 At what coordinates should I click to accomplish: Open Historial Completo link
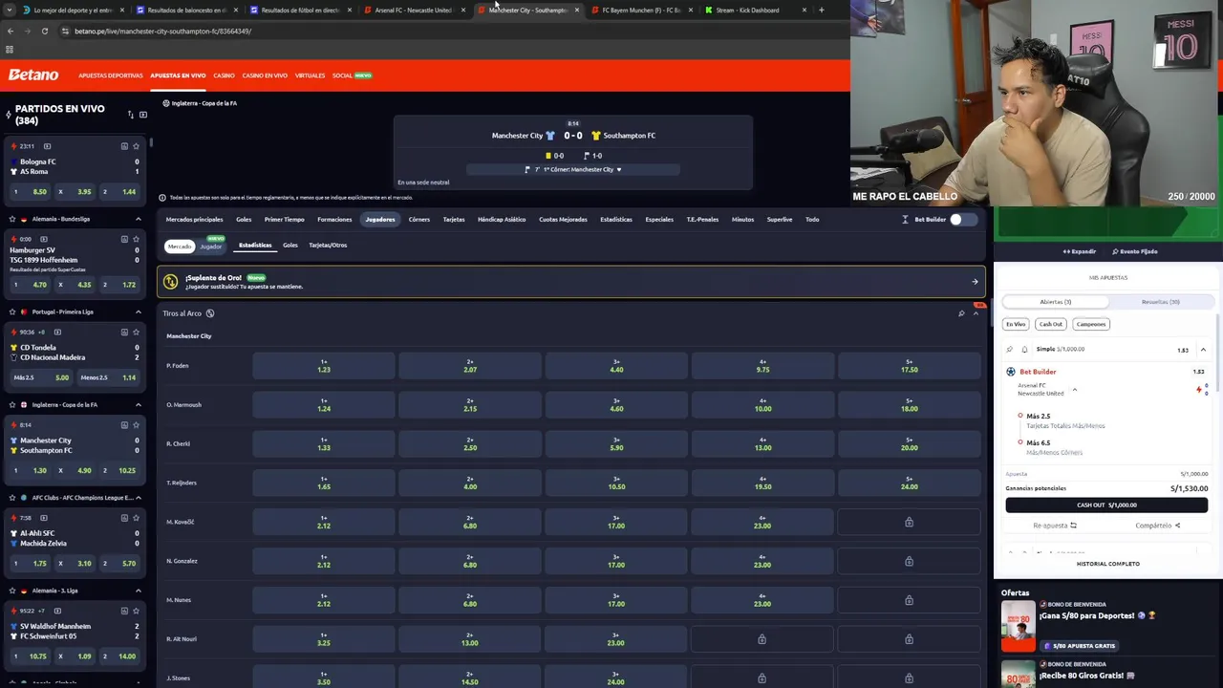1107,564
